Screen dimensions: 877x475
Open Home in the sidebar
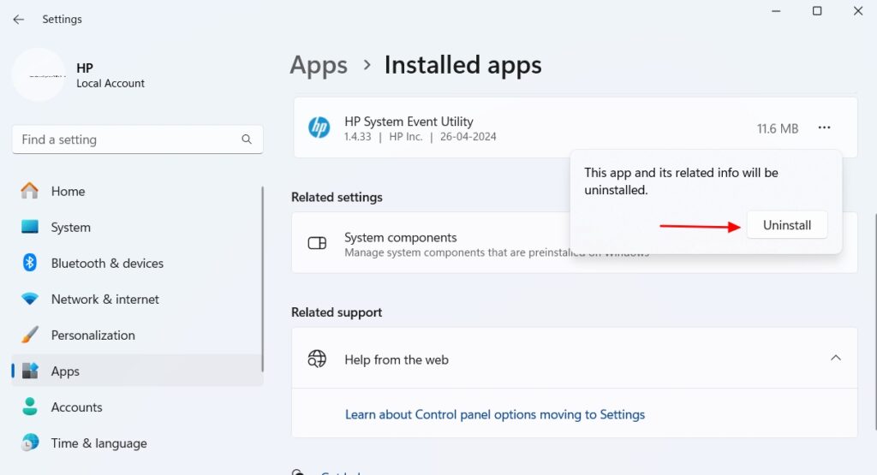(x=137, y=191)
